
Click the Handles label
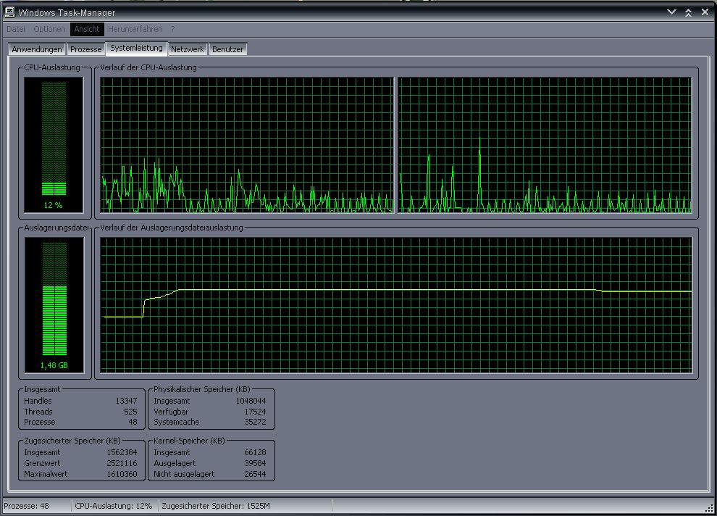coord(38,401)
